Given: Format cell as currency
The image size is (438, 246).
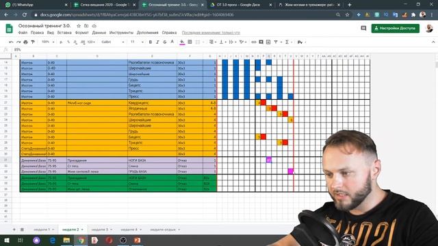Looking at the screenshot, I should coord(61,42).
